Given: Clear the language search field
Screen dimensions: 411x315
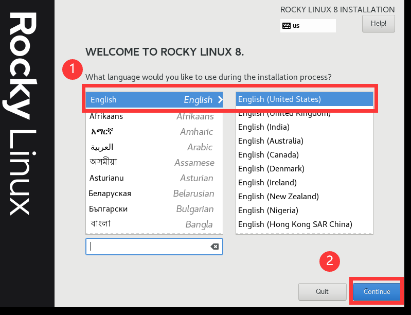Looking at the screenshot, I should [x=215, y=247].
